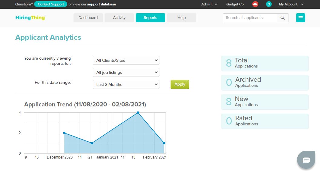This screenshot has width=320, height=173.
Task: Open the All Clients/Sites dropdown
Action: tap(126, 60)
